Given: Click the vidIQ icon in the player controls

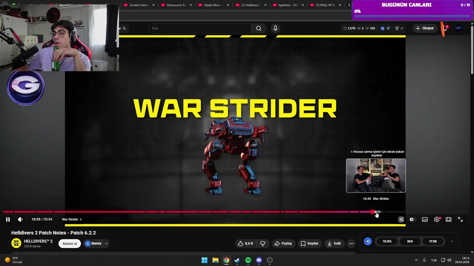Looking at the screenshot, I should 401,219.
